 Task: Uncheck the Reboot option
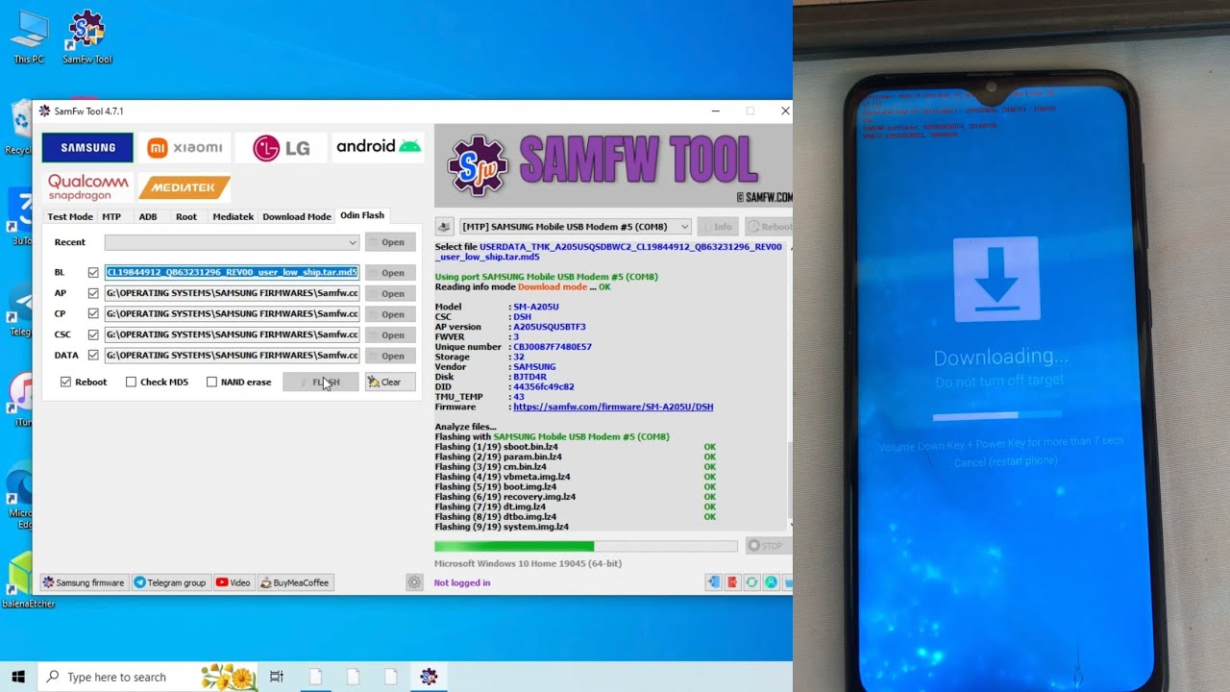[x=65, y=382]
